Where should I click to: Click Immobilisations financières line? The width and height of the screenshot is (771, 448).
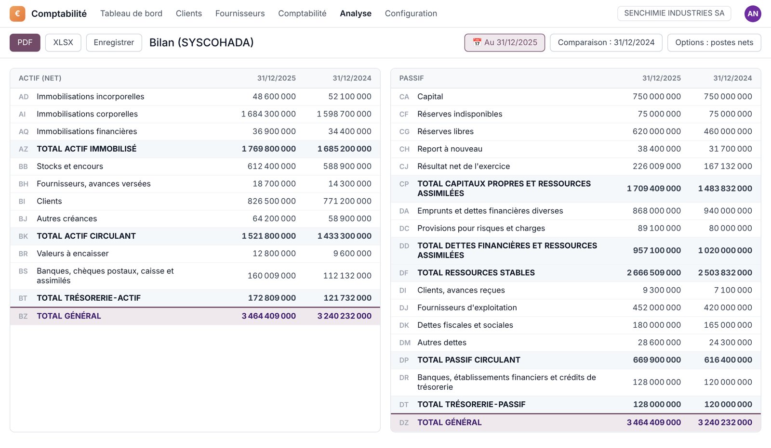click(x=195, y=131)
